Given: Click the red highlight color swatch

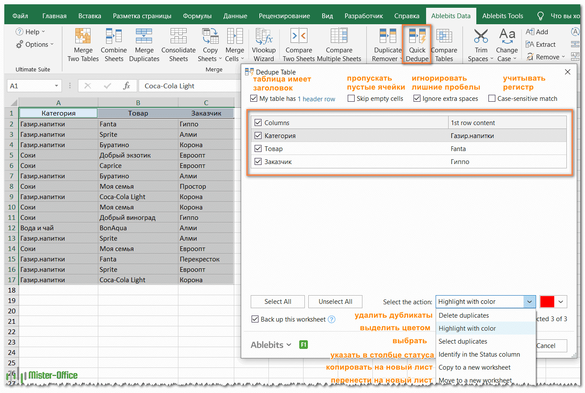Looking at the screenshot, I should (547, 302).
